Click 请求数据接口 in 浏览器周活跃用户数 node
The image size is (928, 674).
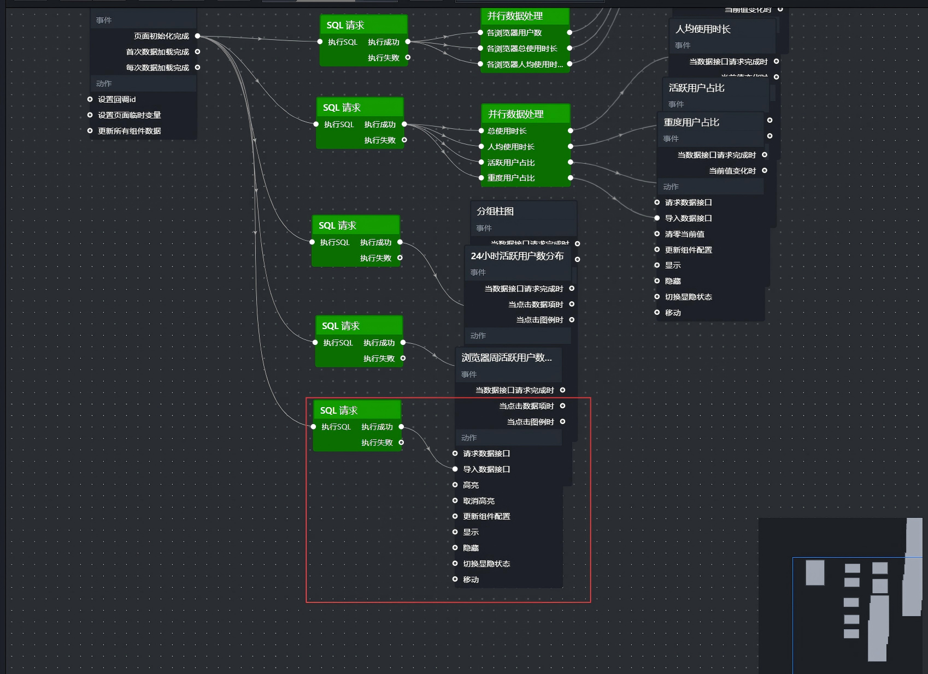pos(486,454)
